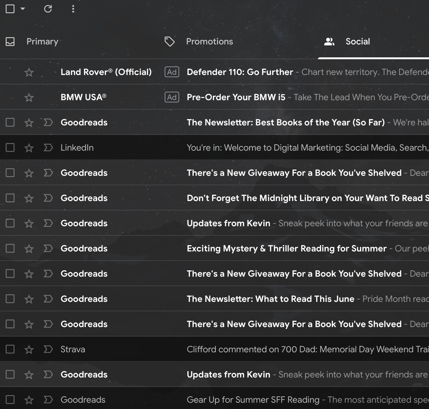Viewport: 429px width, 409px height.
Task: Click the Ad badge on the BMW USA row
Action: coord(172,97)
